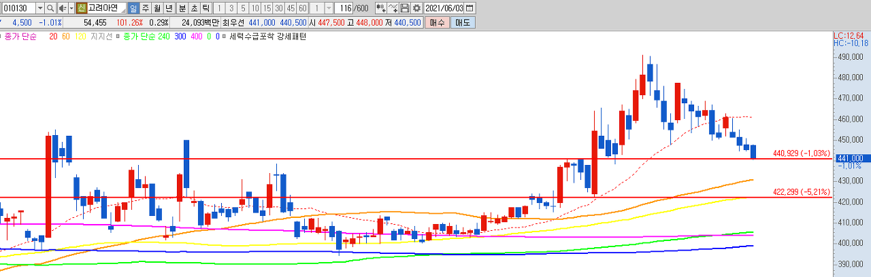Click the open price 447,500 value
The width and height of the screenshot is (871, 277).
[331, 22]
